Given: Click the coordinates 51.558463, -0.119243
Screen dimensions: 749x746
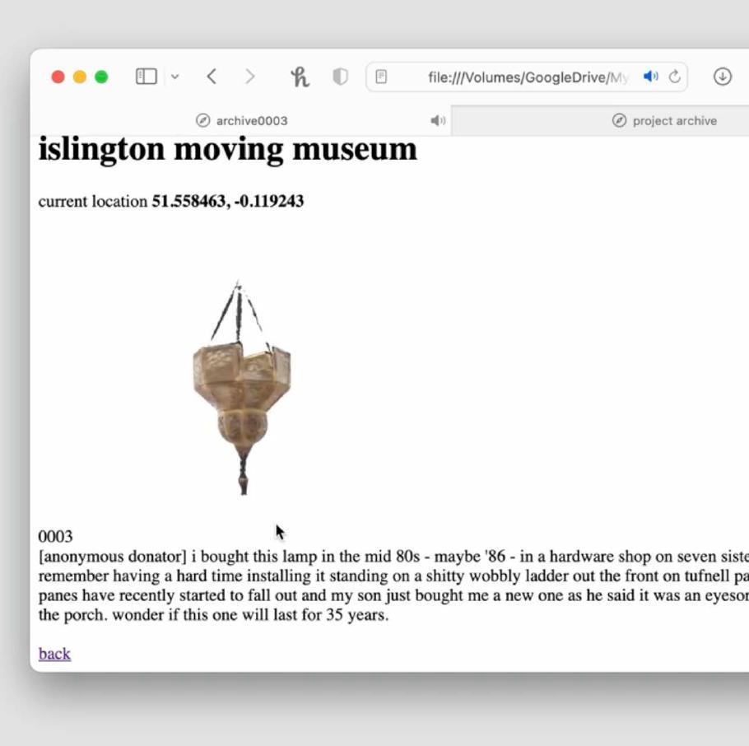Looking at the screenshot, I should point(228,201).
